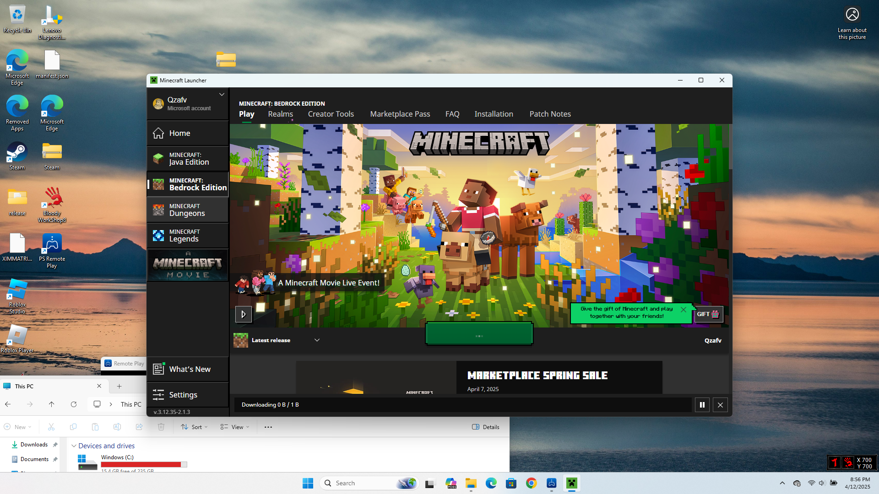Refresh the File Explorer view
This screenshot has width=879, height=494.
click(74, 404)
